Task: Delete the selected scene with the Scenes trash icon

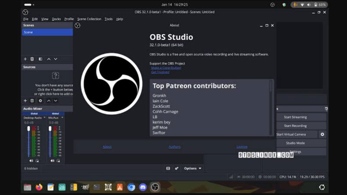Action: (x=32, y=59)
